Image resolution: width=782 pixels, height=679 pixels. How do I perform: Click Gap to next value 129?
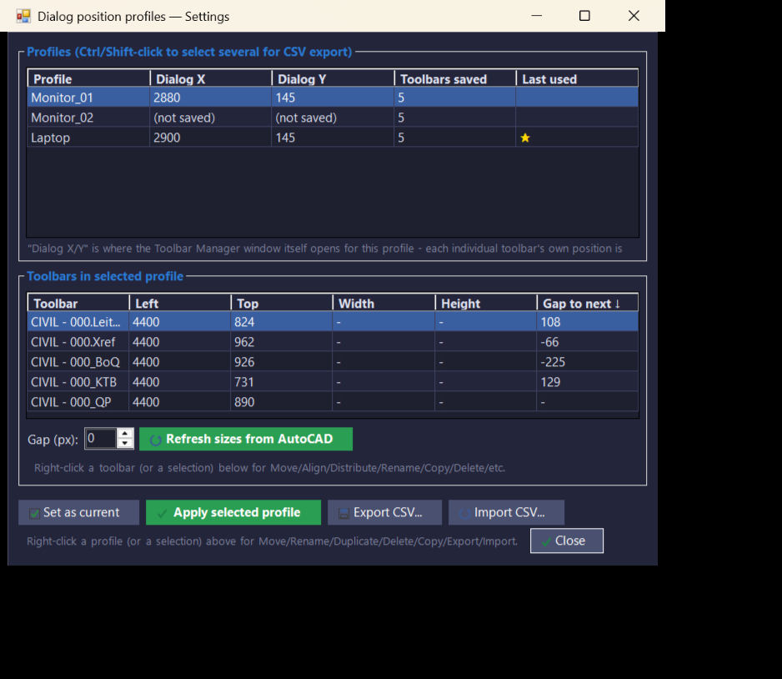(550, 382)
